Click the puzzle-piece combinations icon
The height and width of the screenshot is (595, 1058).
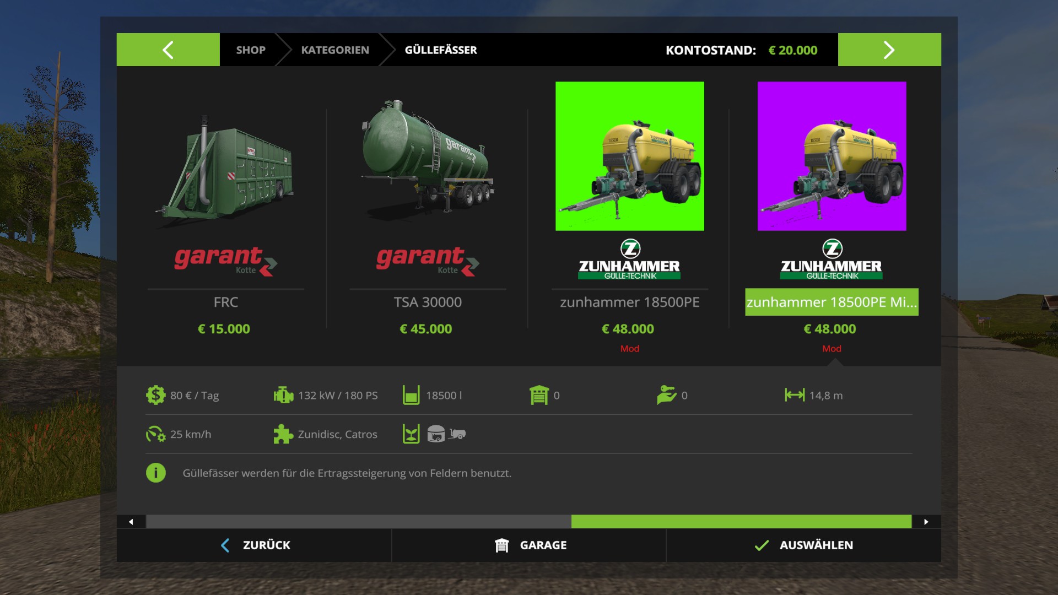click(x=283, y=434)
